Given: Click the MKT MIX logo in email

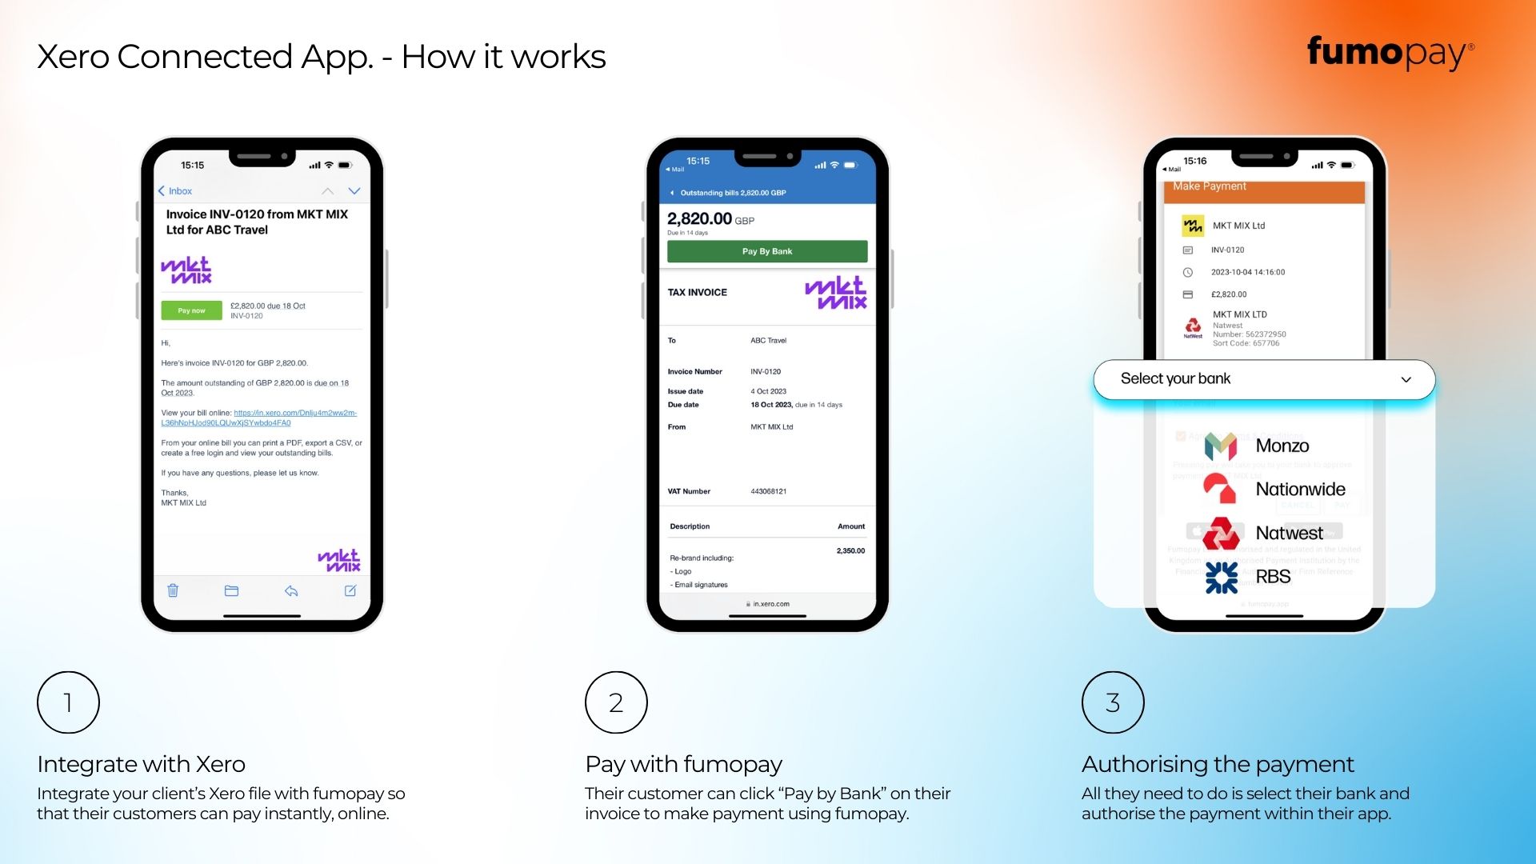Looking at the screenshot, I should [x=190, y=266].
